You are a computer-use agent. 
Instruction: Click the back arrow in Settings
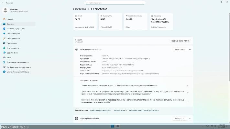coord(2,2)
